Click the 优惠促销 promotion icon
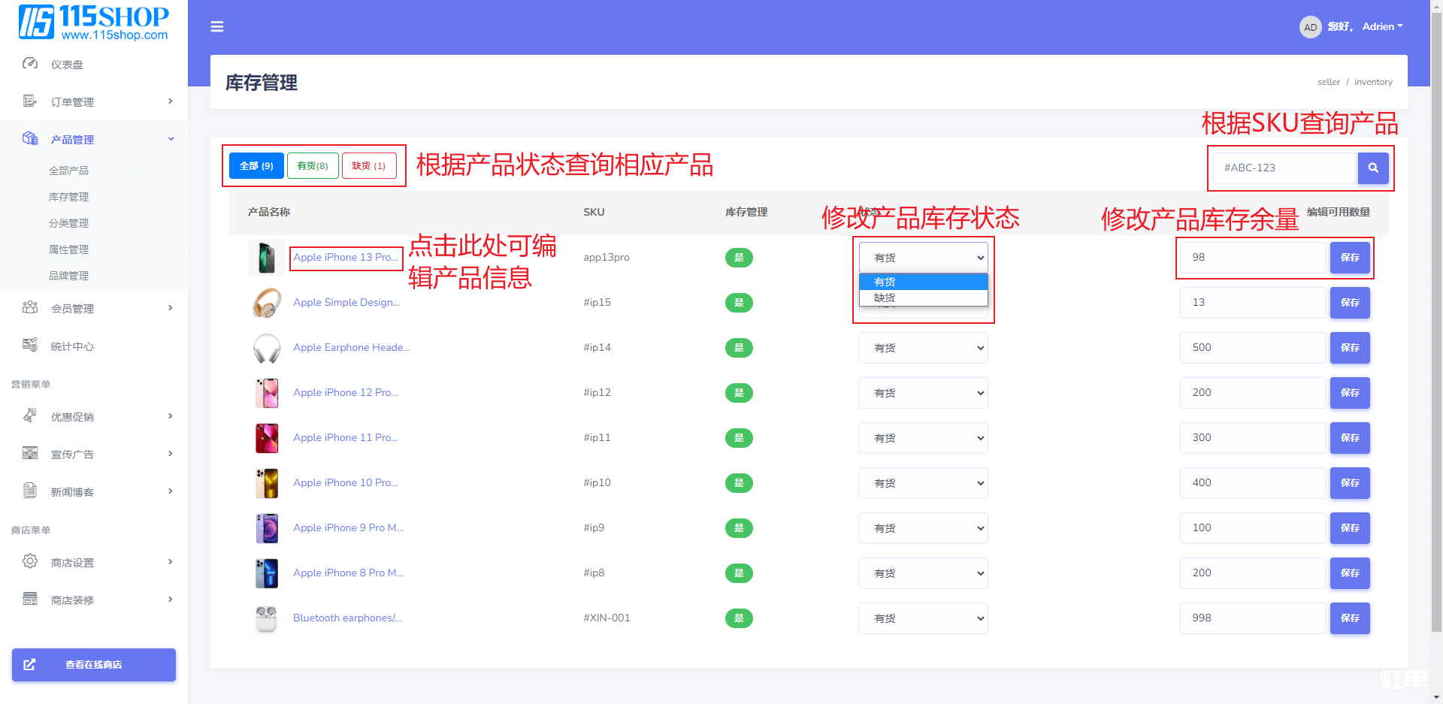Image resolution: width=1443 pixels, height=704 pixels. click(x=30, y=415)
